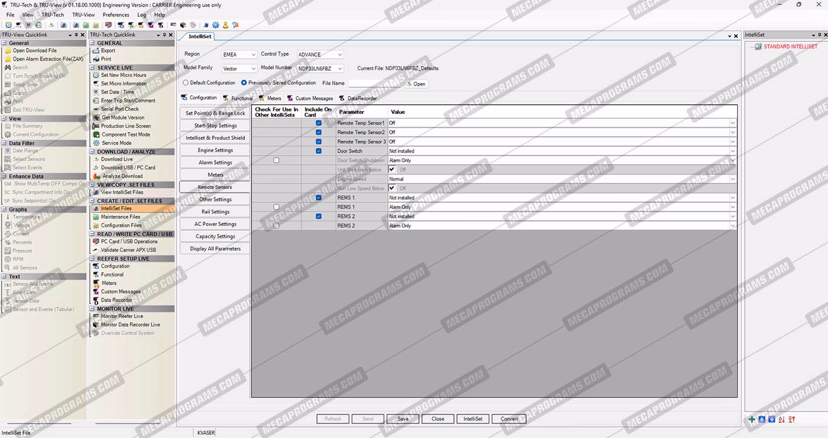
Task: Click Validate Carrier APX USB
Action: 128,250
